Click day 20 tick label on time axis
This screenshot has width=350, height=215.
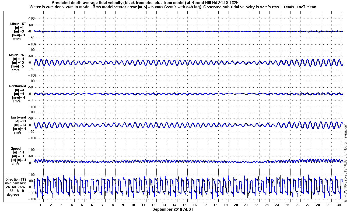coord(236,205)
